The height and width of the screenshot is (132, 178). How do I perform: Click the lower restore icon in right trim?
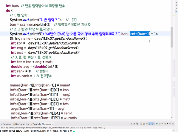[176, 9]
